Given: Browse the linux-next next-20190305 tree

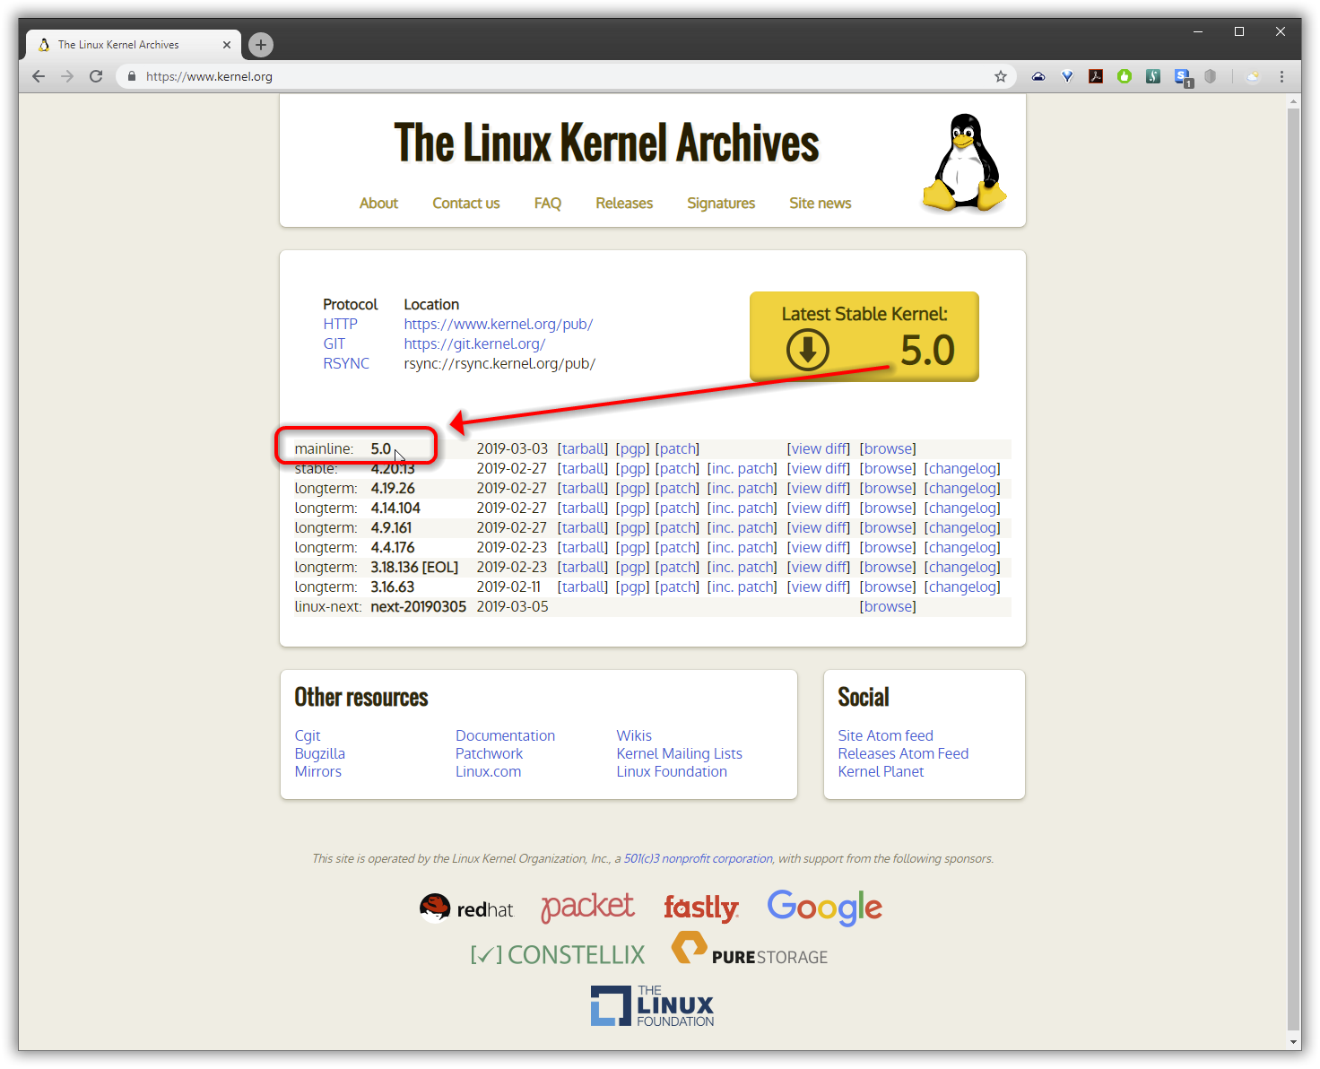Looking at the screenshot, I should (x=888, y=607).
